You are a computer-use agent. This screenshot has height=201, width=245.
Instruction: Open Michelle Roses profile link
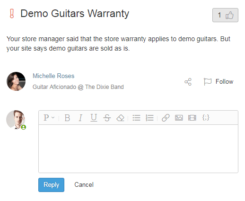pos(53,76)
